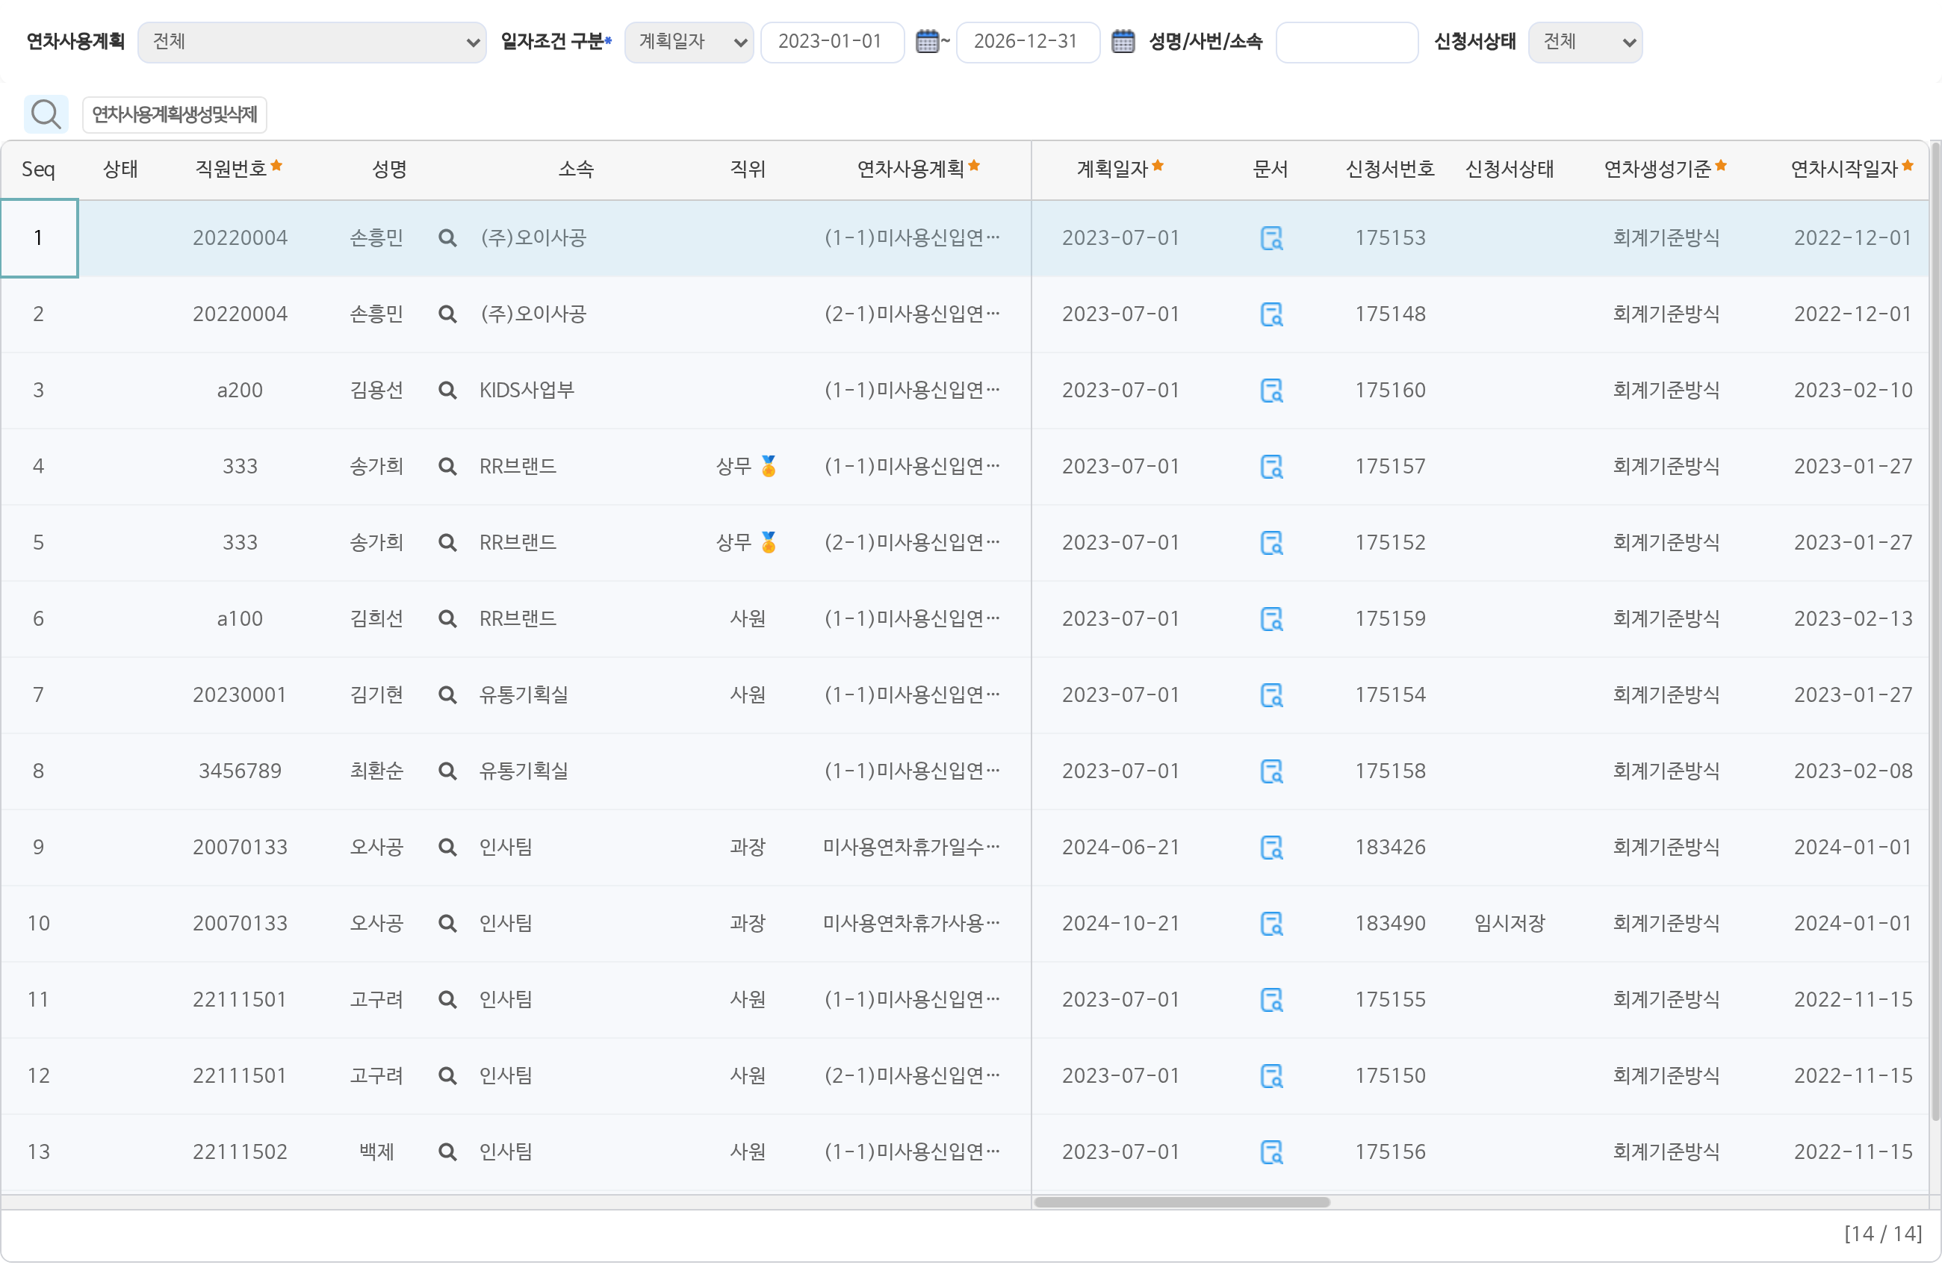Click the 미사용연차휴가일수 plan cell in row 9

pyautogui.click(x=910, y=847)
